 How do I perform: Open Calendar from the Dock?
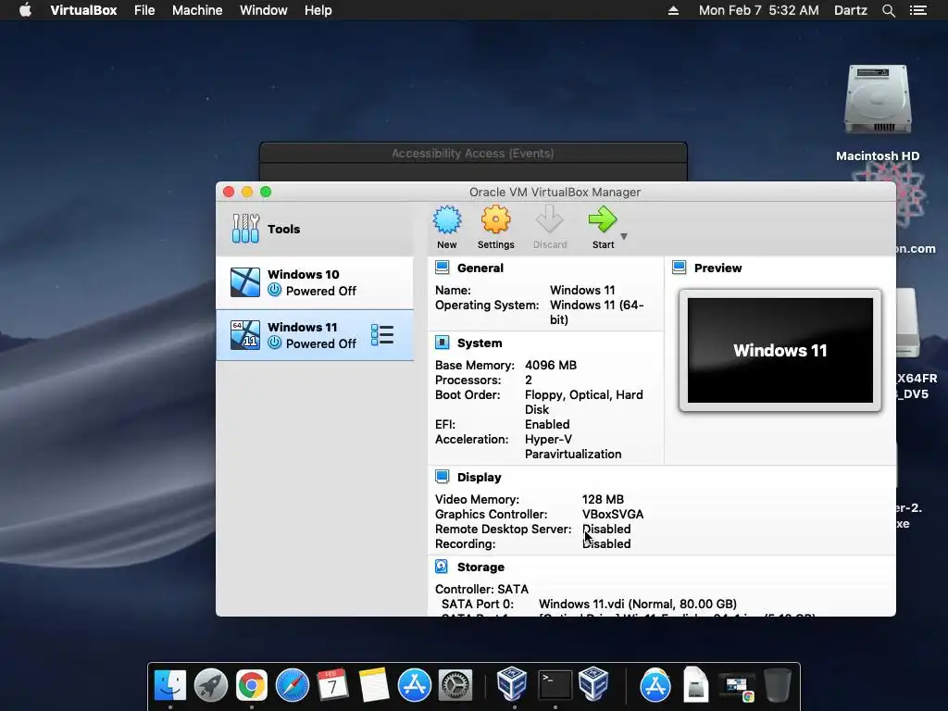tap(332, 685)
